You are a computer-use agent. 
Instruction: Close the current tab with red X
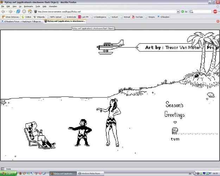[218, 21]
